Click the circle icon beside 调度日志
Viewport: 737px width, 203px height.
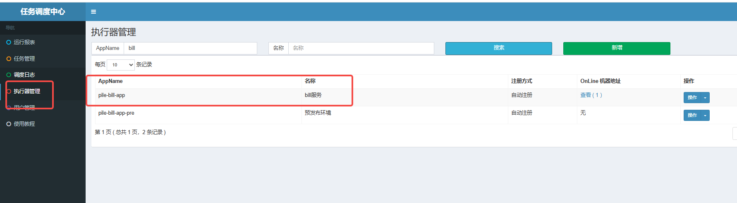9,75
